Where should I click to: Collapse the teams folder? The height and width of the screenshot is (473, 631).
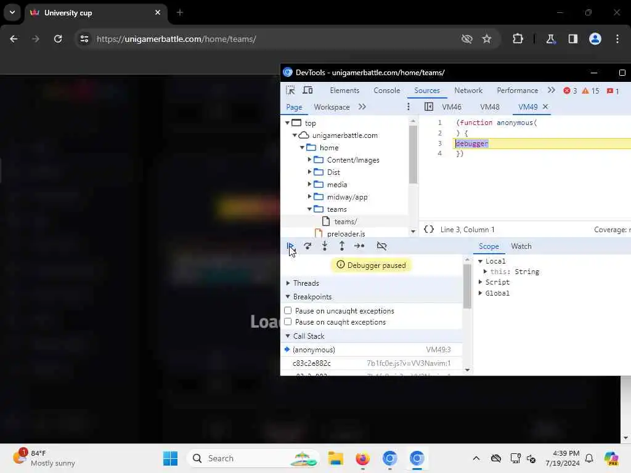coord(309,209)
